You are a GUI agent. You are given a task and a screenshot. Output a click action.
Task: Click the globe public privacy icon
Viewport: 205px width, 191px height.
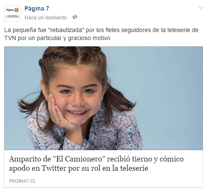[75, 17]
